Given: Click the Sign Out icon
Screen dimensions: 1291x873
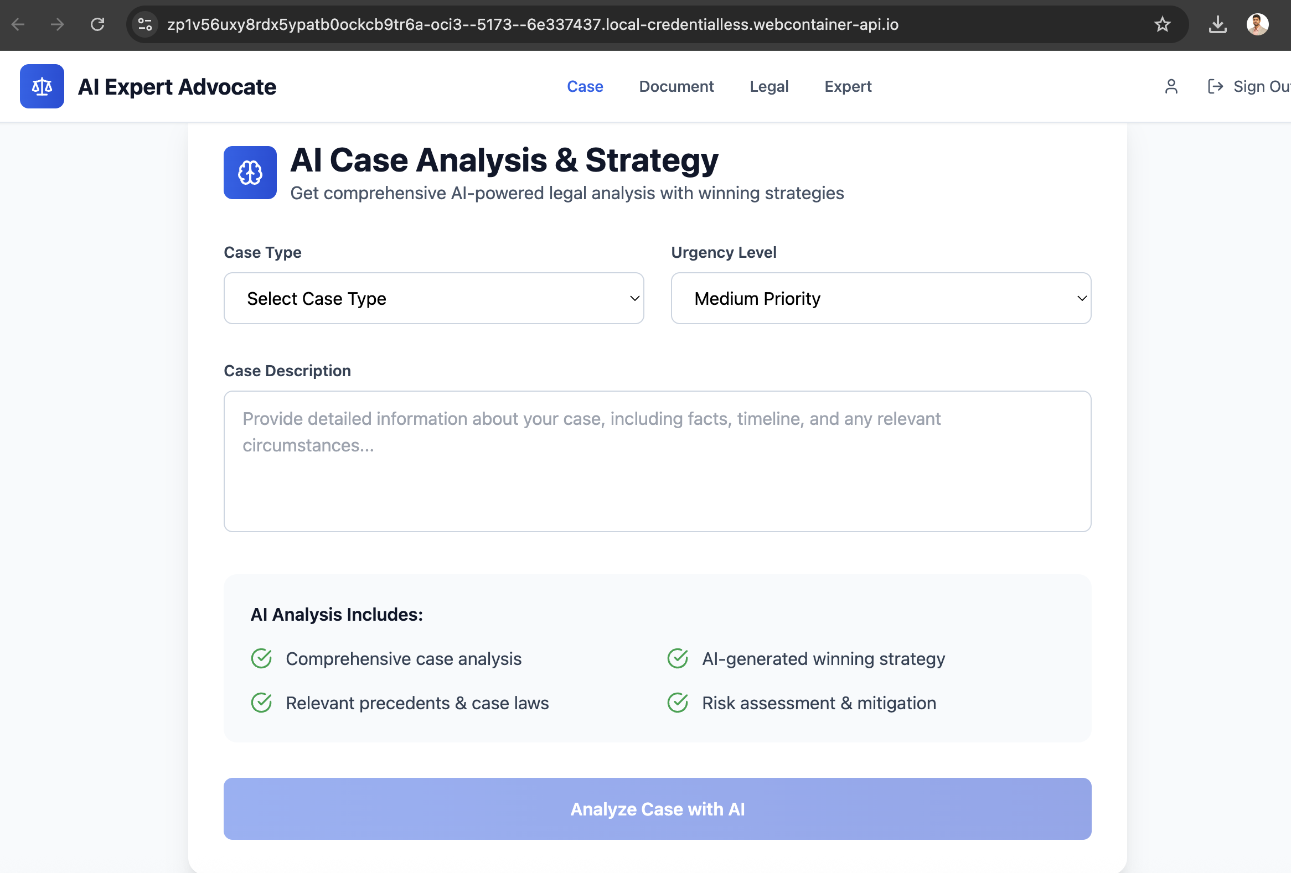Looking at the screenshot, I should pos(1216,86).
